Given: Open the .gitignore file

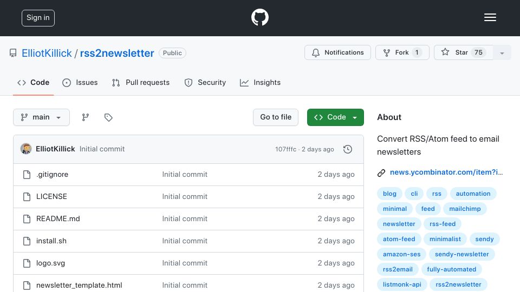Looking at the screenshot, I should (53, 175).
